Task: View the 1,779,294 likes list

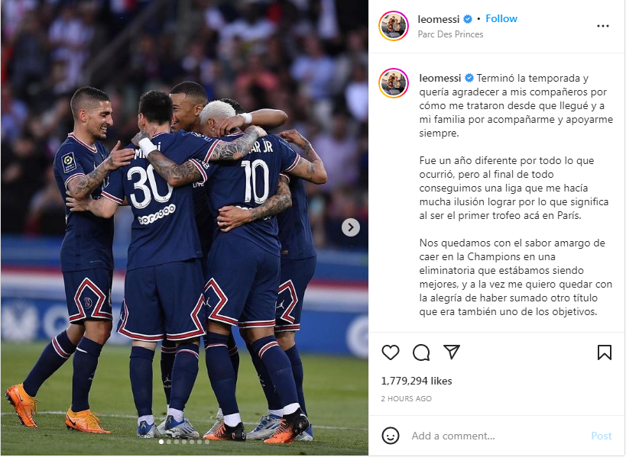Action: (417, 381)
